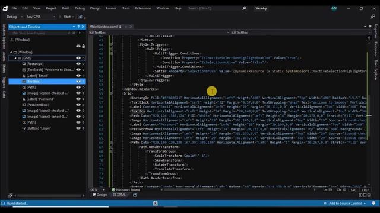
Task: Click the live share icon below window controls
Action: 373,17
